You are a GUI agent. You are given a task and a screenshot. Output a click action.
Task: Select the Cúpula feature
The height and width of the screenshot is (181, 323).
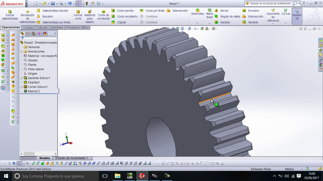pos(119,22)
